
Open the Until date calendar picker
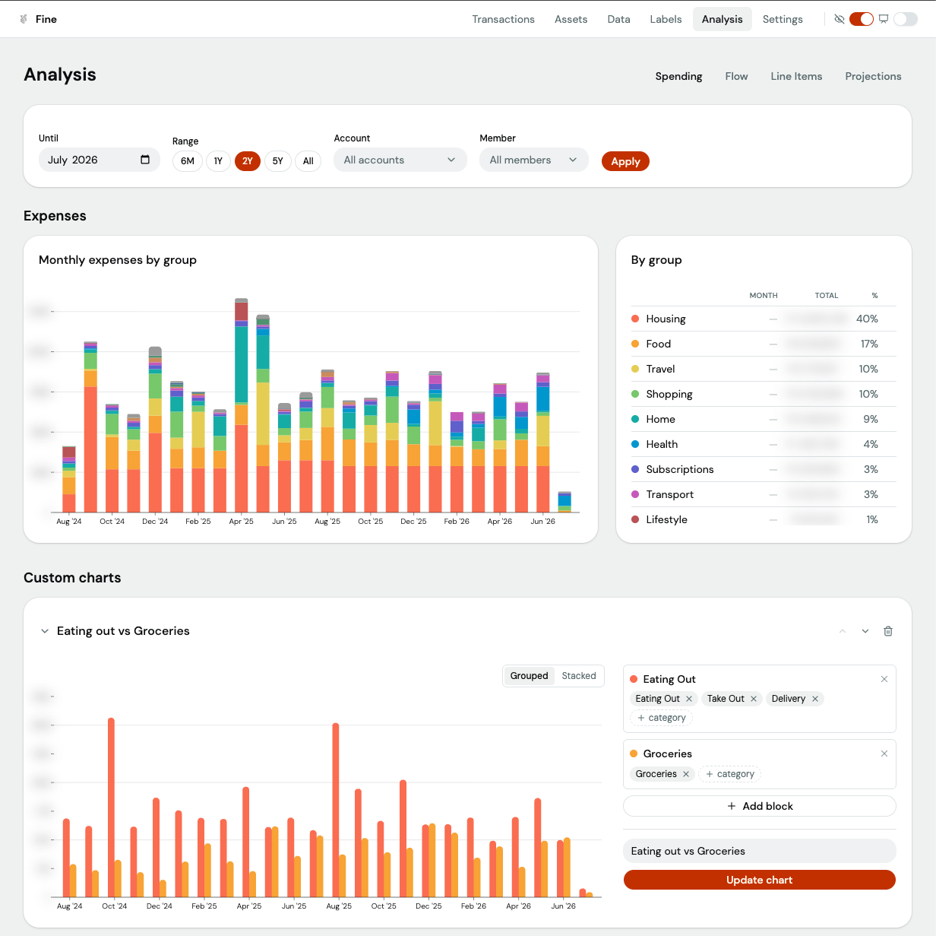pos(145,160)
